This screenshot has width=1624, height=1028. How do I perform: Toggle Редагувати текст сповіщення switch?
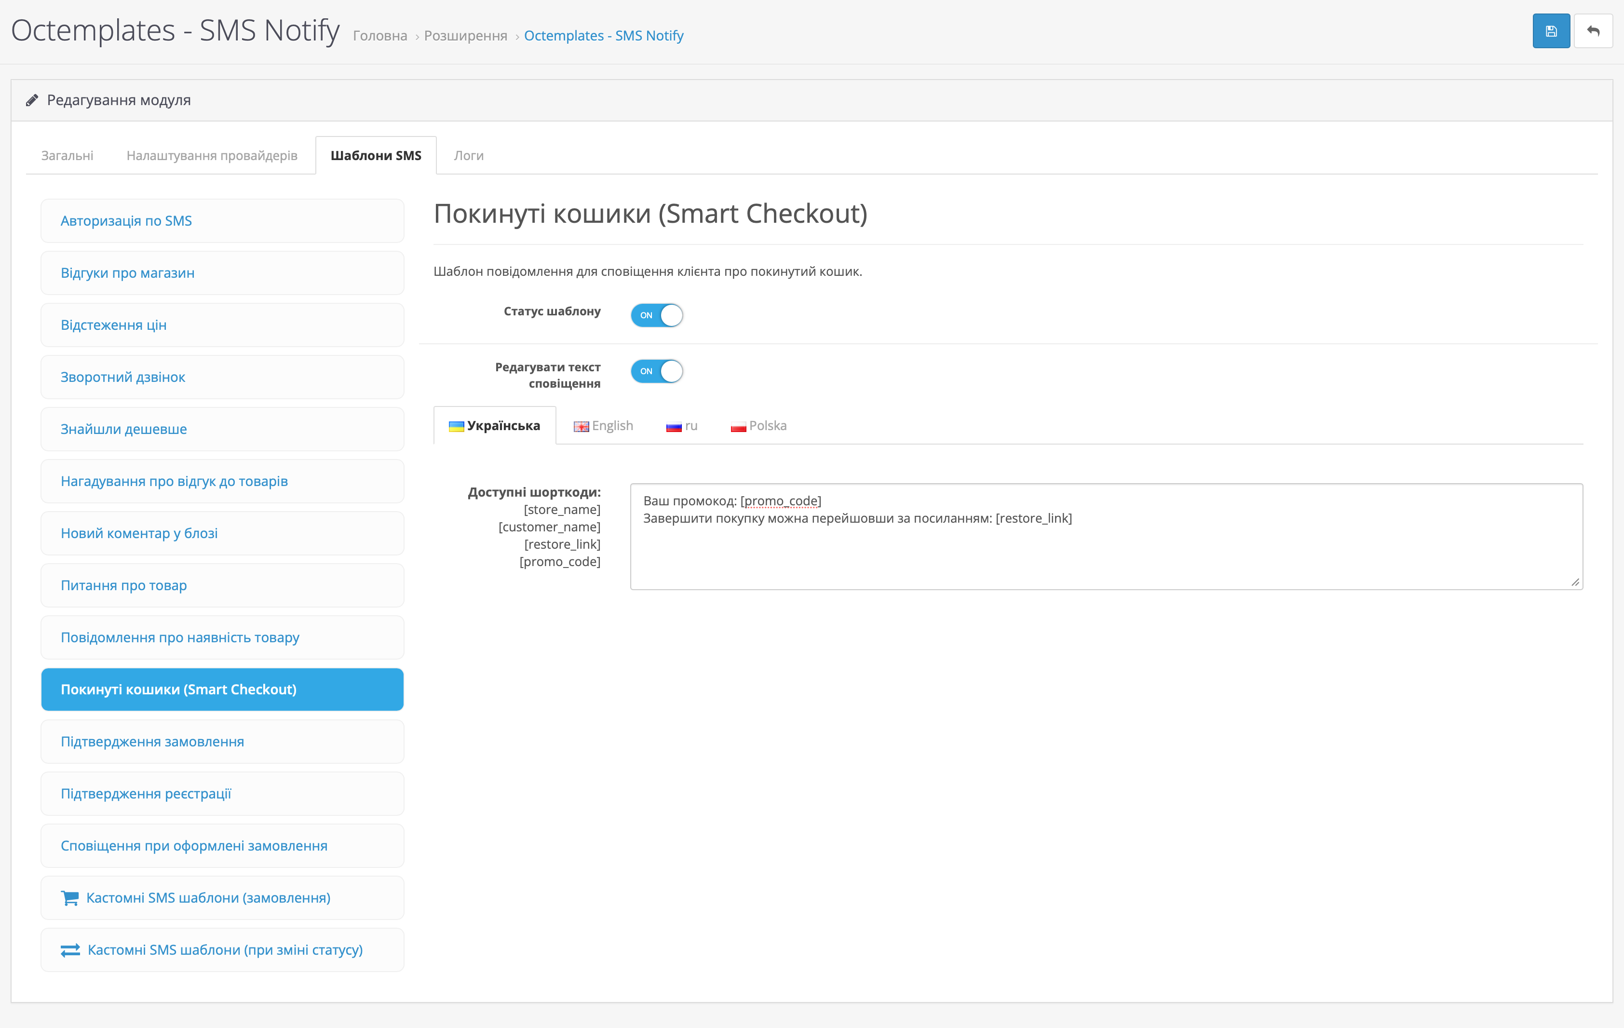click(656, 371)
